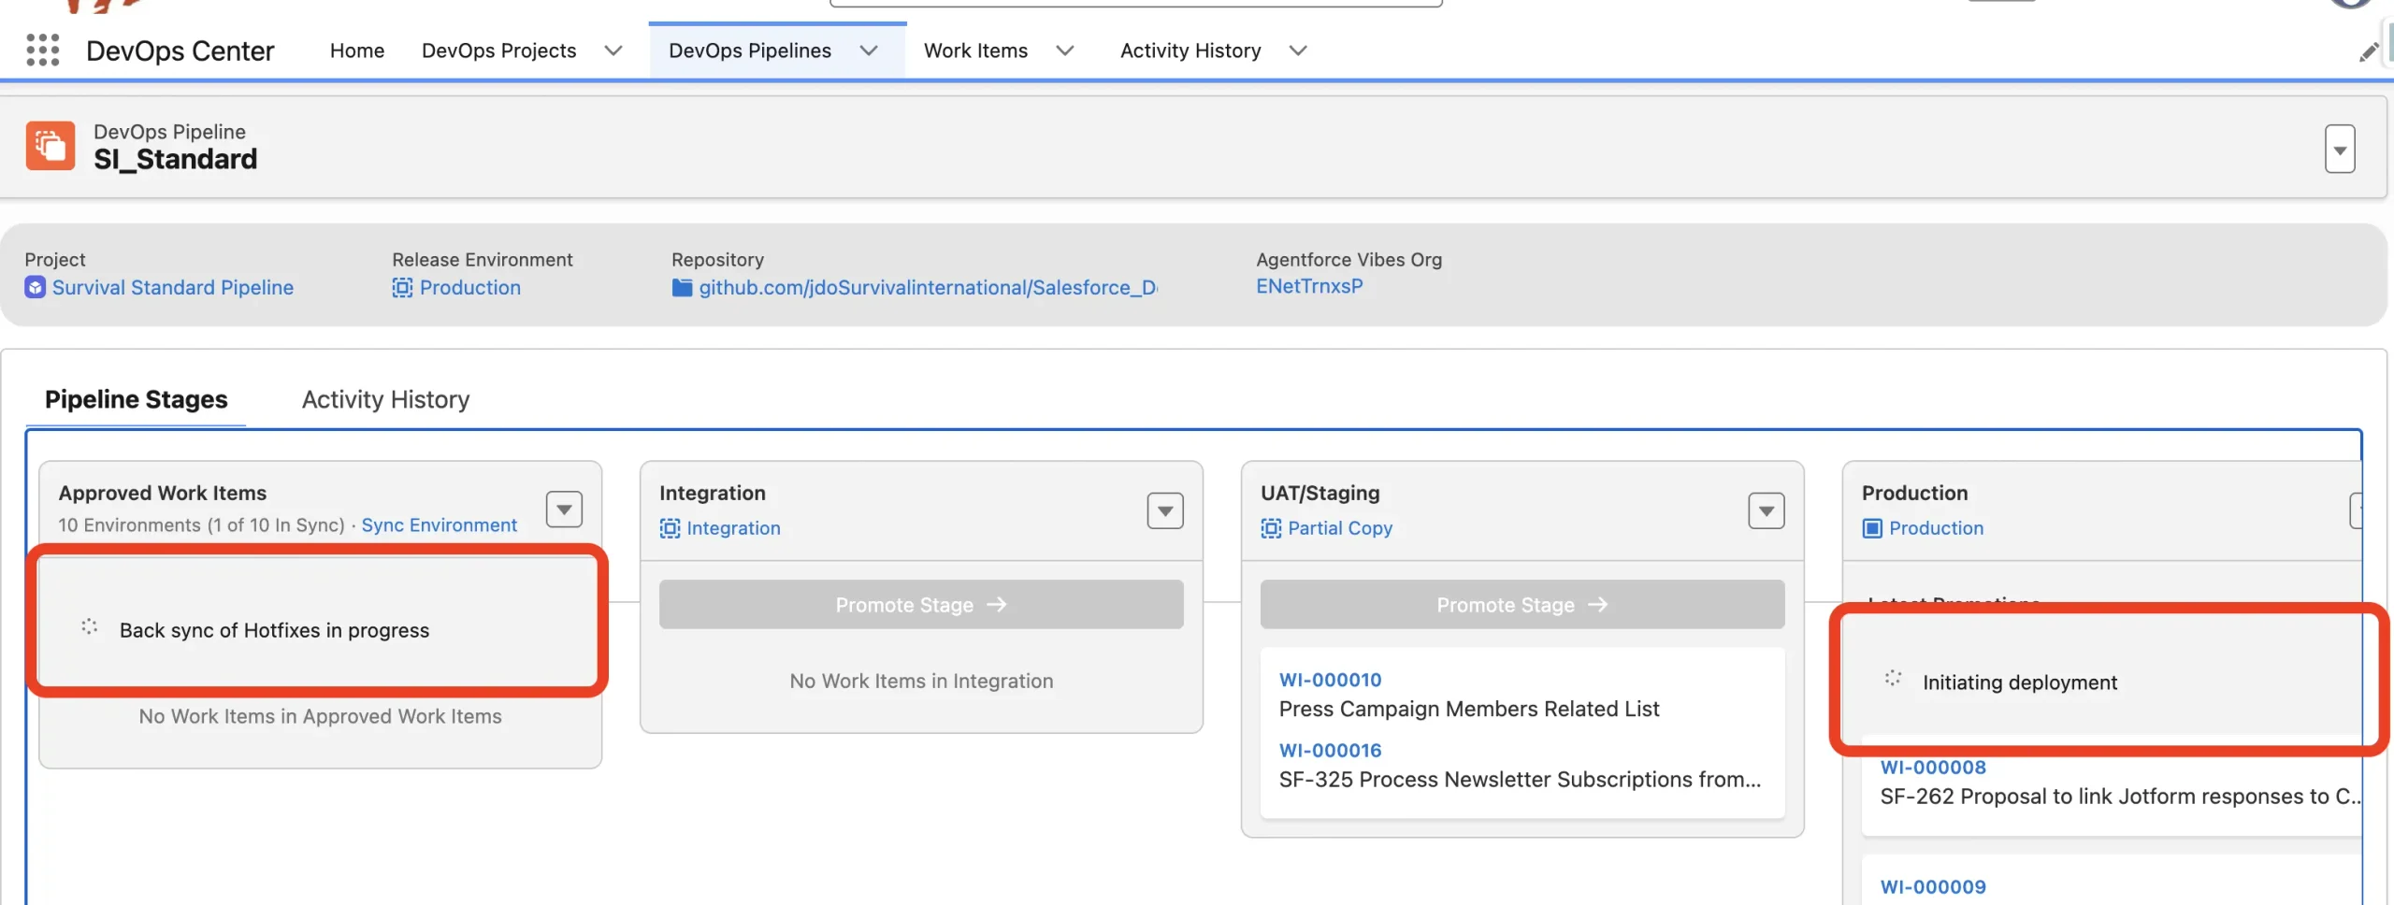Click the DevOps Center app name
Image resolution: width=2394 pixels, height=905 pixels.
tap(180, 50)
